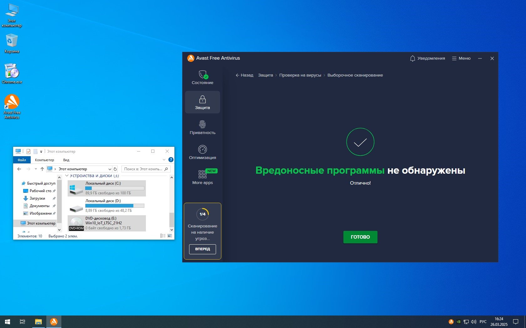Go up one level in Explorer

tap(42, 169)
